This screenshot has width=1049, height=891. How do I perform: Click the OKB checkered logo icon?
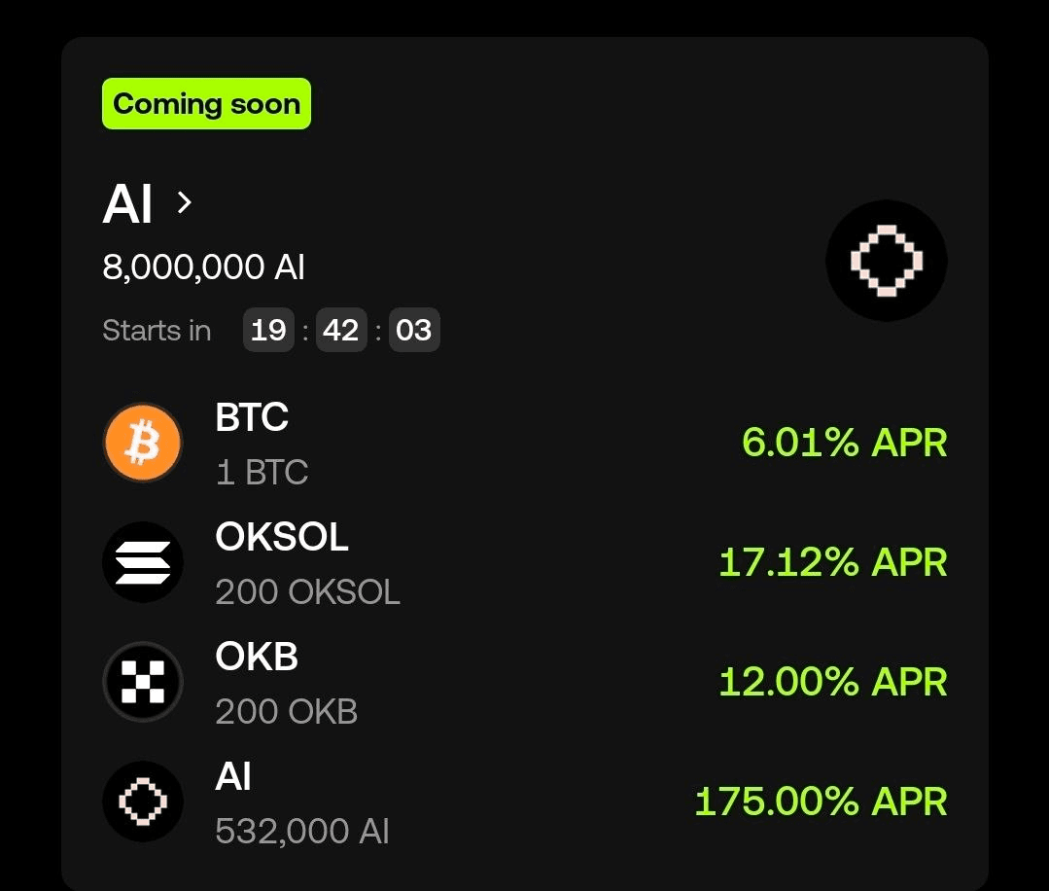[x=143, y=682]
